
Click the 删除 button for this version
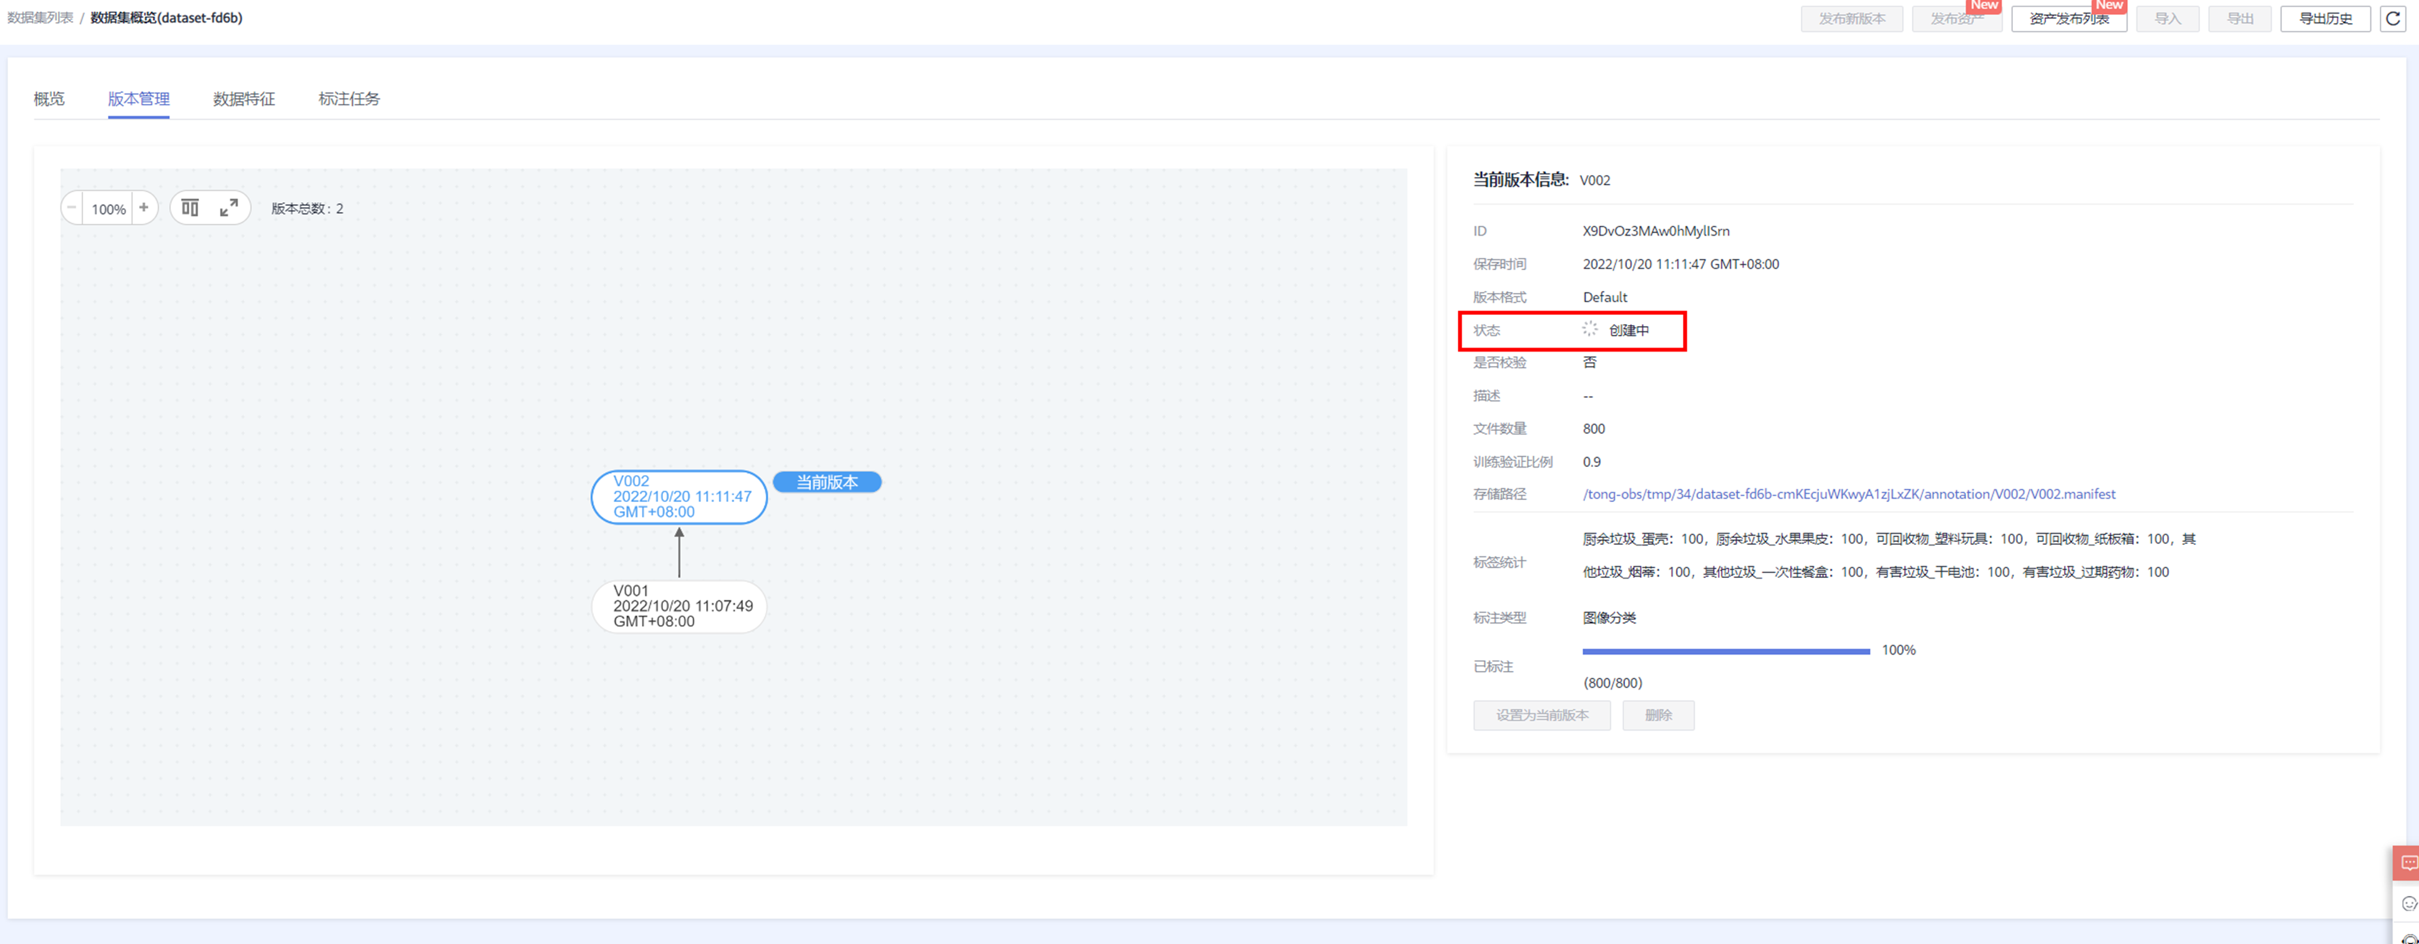click(1659, 715)
